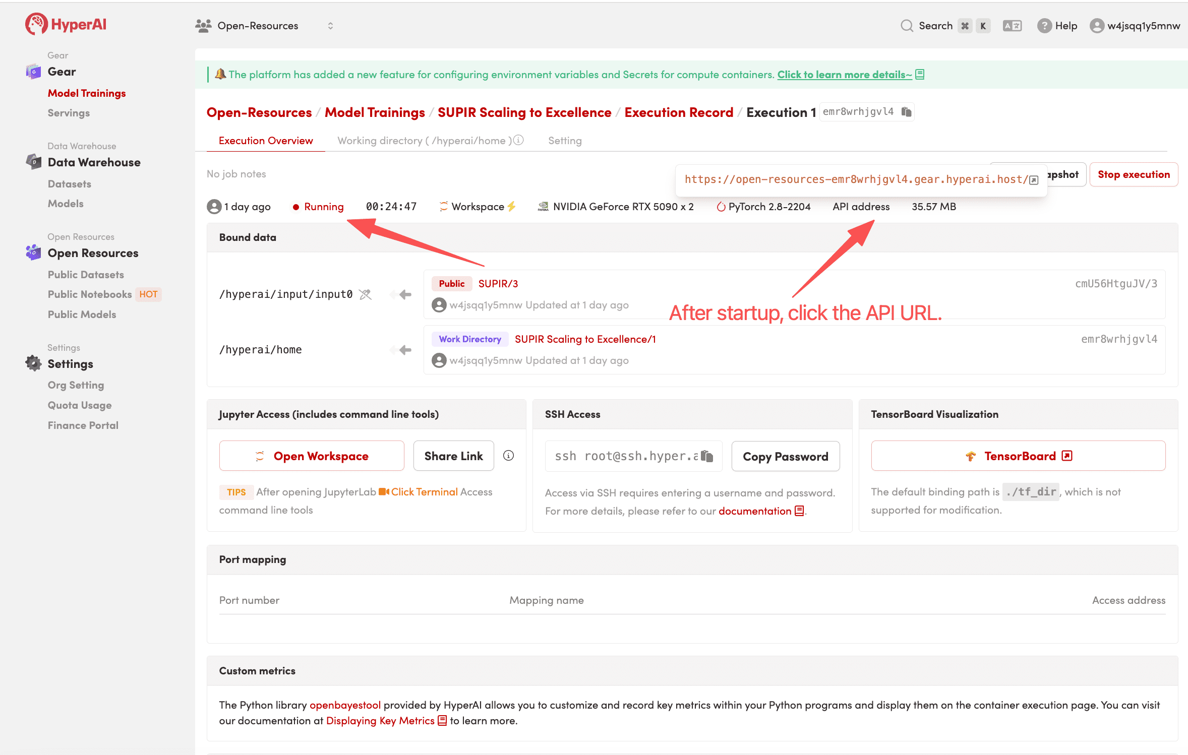The width and height of the screenshot is (1188, 755).
Task: Click the unbind icon next to /hyperai/input/input0
Action: click(x=366, y=294)
